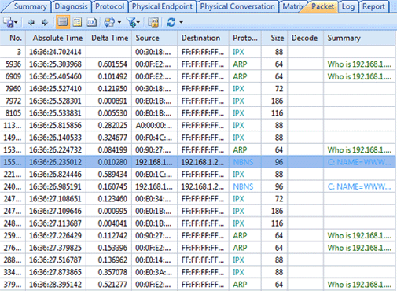Click source address 00:E0:14:...
Image resolution: width=397 pixels, height=291 pixels.
[153, 260]
